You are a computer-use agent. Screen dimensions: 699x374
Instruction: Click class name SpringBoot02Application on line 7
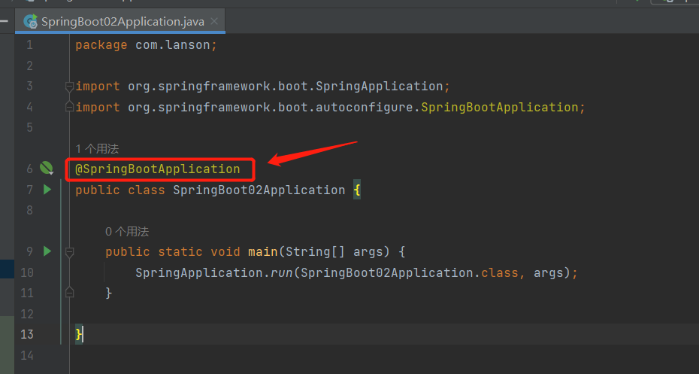coord(259,190)
